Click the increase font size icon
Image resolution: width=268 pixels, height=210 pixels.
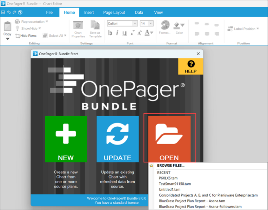[140, 33]
